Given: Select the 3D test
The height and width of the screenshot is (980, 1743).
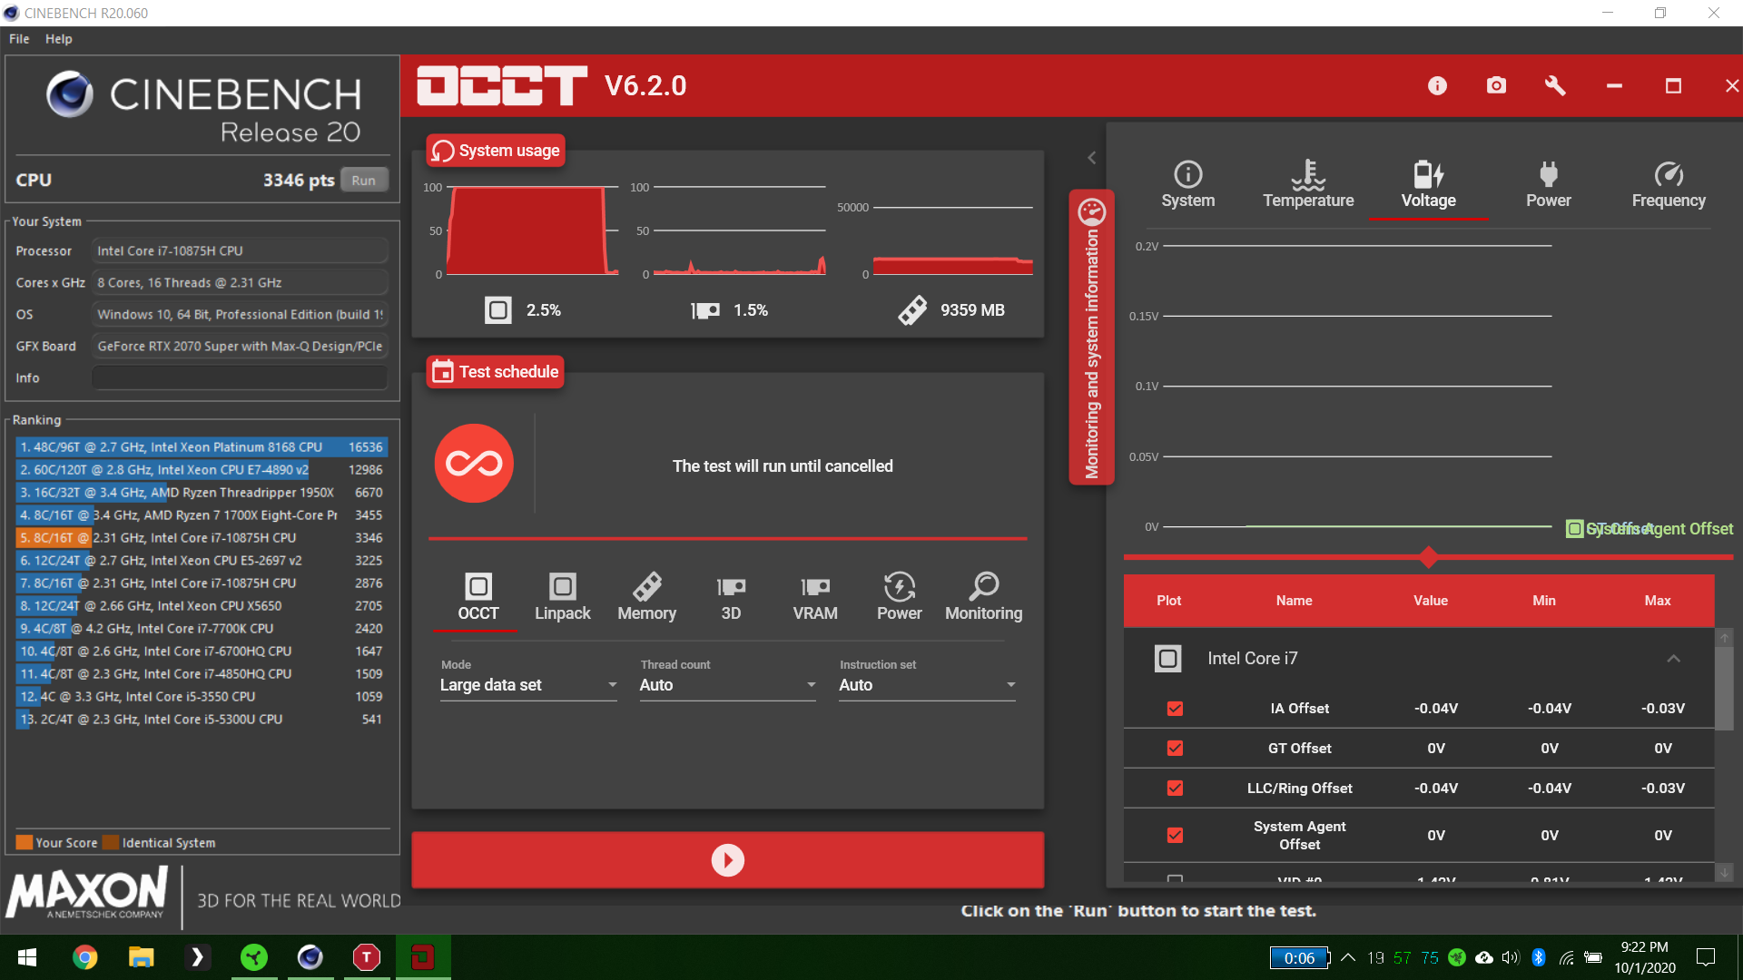Looking at the screenshot, I should pos(731,597).
